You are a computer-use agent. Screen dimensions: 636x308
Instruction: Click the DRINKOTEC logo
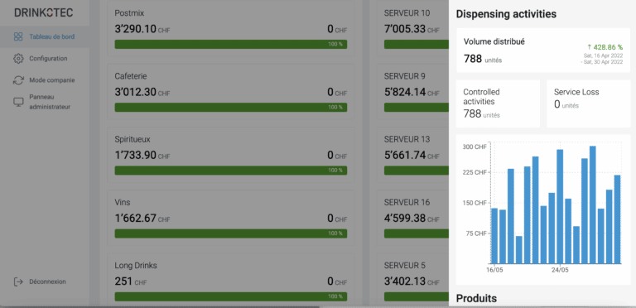click(x=44, y=13)
